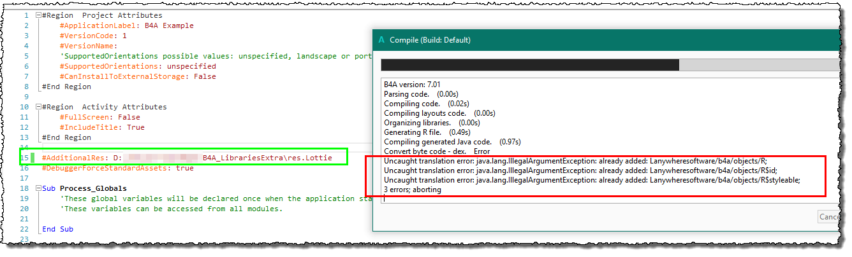
Task: Click the comment 'These variables can be accessed'
Action: (171, 209)
